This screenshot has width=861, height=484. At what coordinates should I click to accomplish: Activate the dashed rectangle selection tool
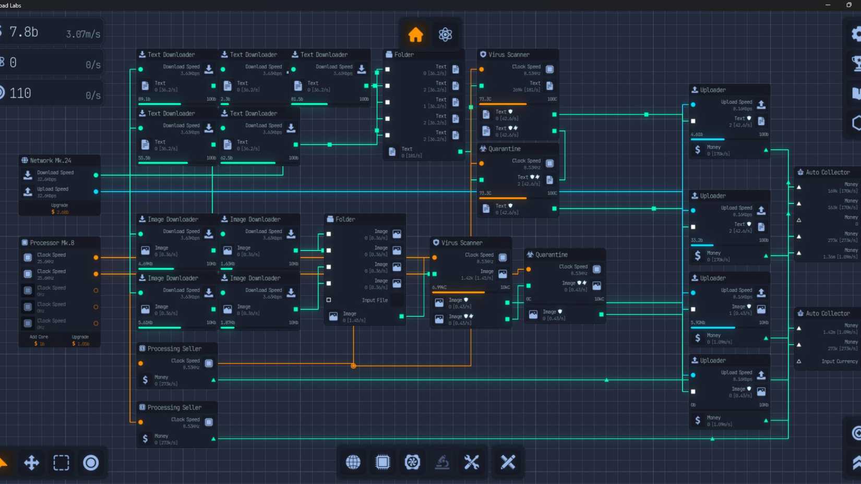(61, 463)
